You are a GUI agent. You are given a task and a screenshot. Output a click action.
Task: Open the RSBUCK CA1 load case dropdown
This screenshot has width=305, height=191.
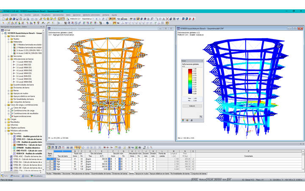click(x=93, y=19)
